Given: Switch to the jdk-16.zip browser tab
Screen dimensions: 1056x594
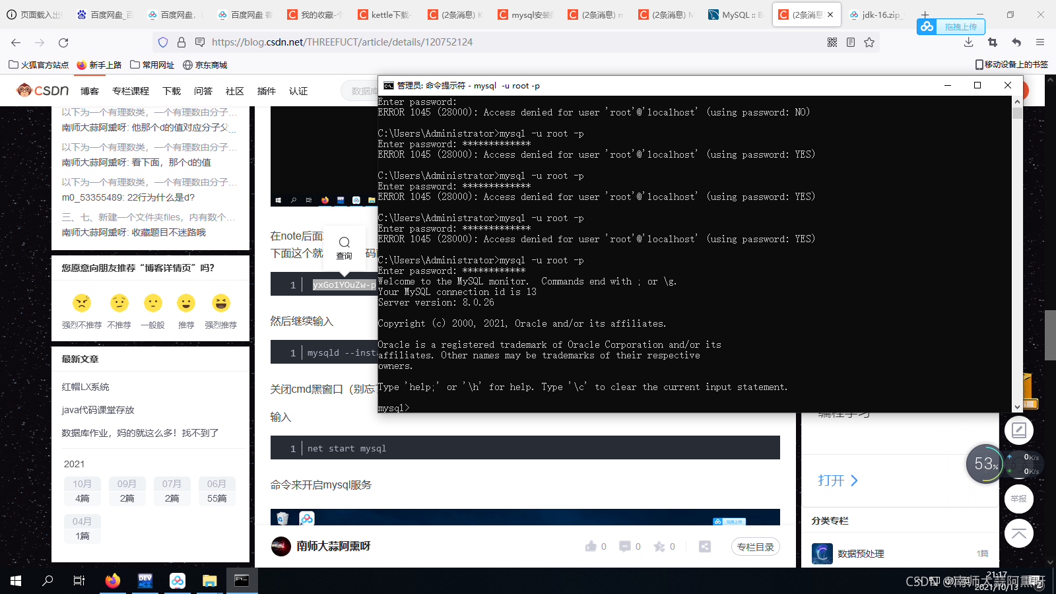Looking at the screenshot, I should coord(875,15).
